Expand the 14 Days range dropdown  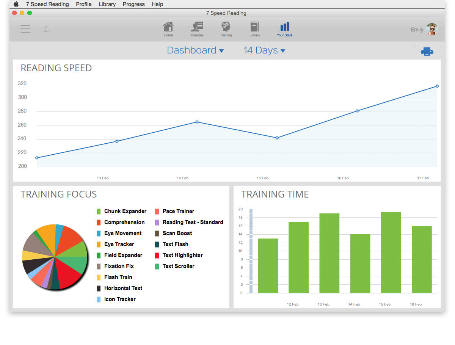pyautogui.click(x=264, y=50)
